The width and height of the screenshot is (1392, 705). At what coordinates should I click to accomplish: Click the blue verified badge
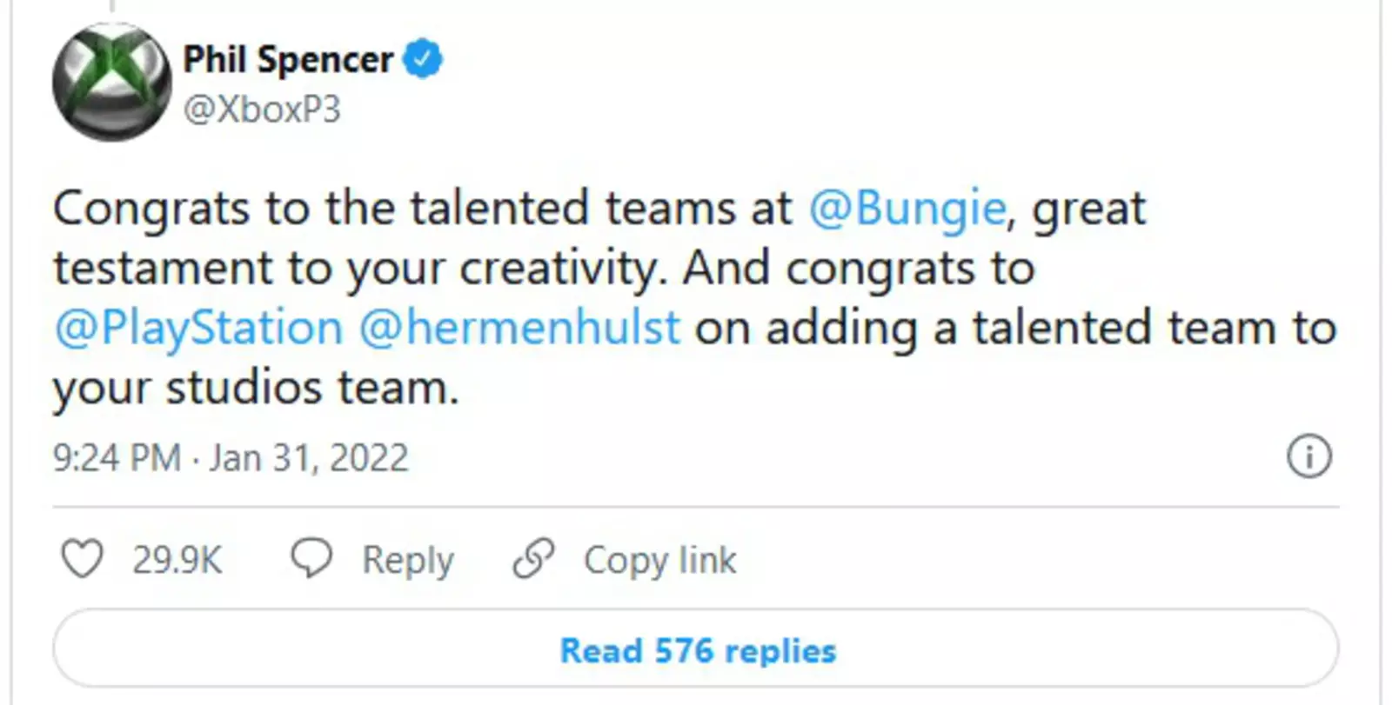pos(424,59)
